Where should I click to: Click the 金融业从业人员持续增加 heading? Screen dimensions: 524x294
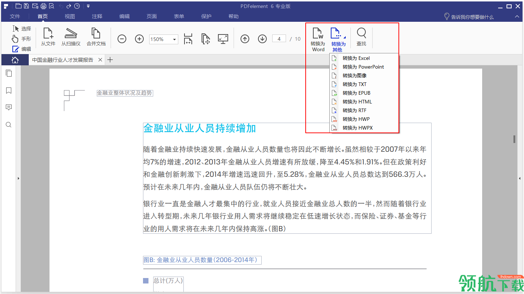[x=200, y=128]
